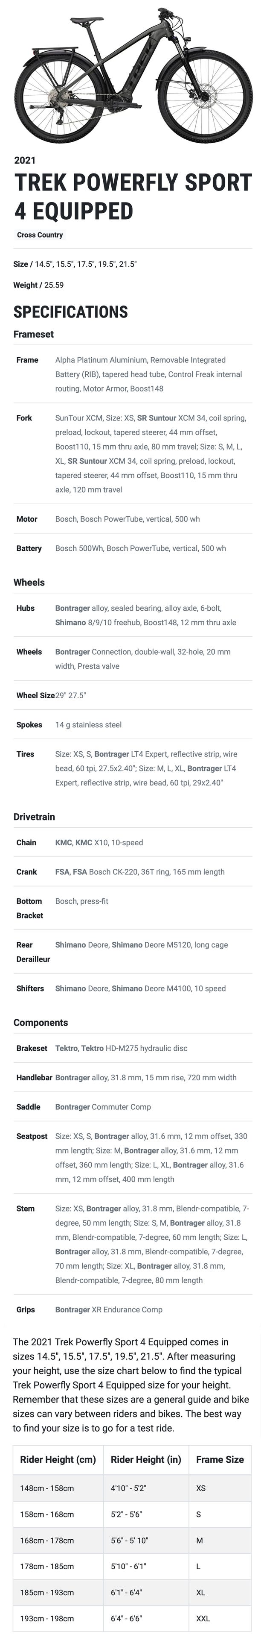The image size is (261, 1641).
Task: Open first Shimano link in Rear Derailleur row
Action: point(70,945)
